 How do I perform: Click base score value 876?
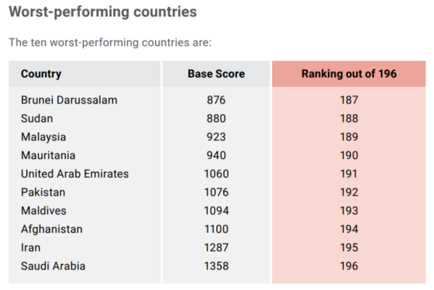coord(216,100)
